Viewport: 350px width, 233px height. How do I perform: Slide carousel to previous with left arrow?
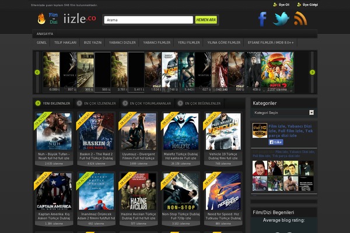(x=37, y=72)
